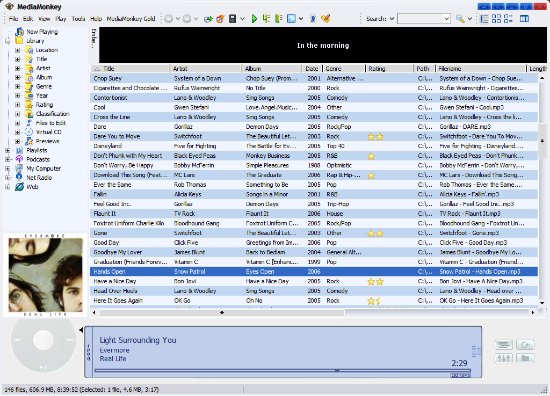Click the auto-tag pencil icon in toolbar
The height and width of the screenshot is (396, 550).
(325, 19)
